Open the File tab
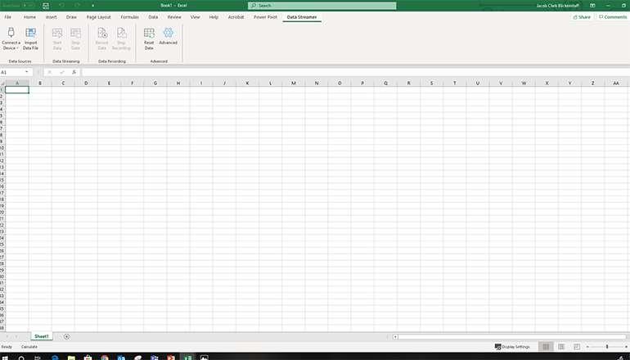This screenshot has width=630, height=360. (x=7, y=17)
